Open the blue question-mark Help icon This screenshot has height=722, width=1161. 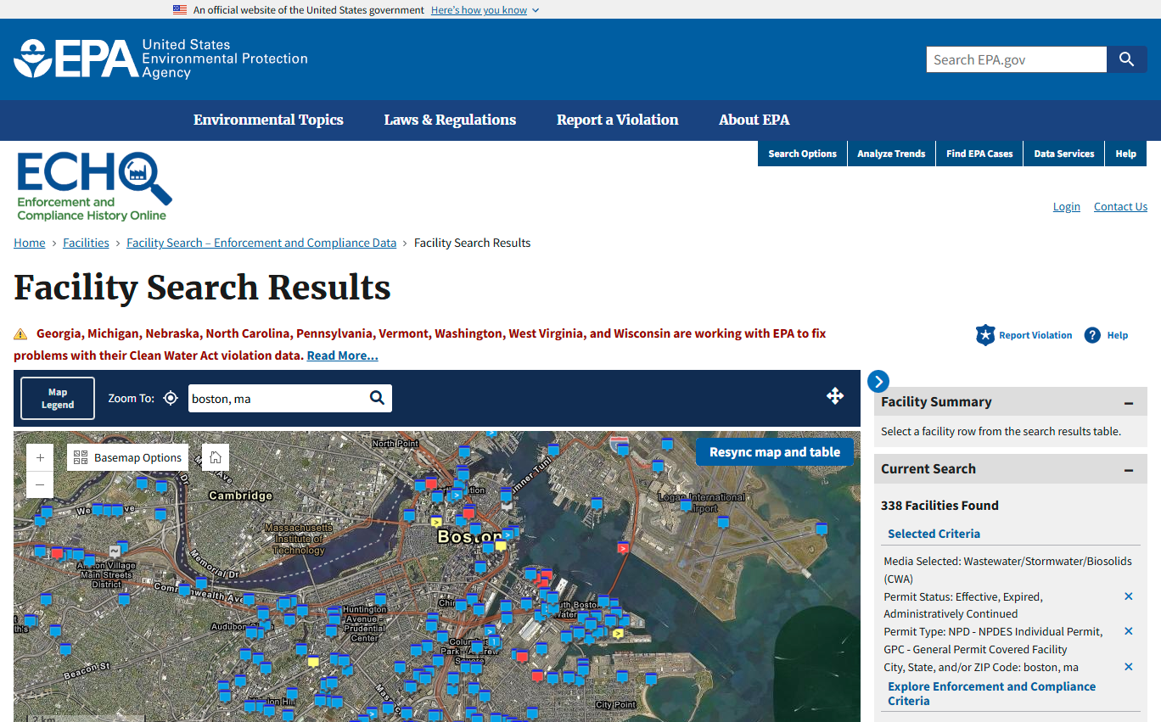(x=1092, y=335)
